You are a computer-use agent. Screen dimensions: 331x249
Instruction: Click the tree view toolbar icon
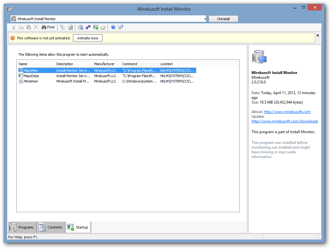[63, 27]
